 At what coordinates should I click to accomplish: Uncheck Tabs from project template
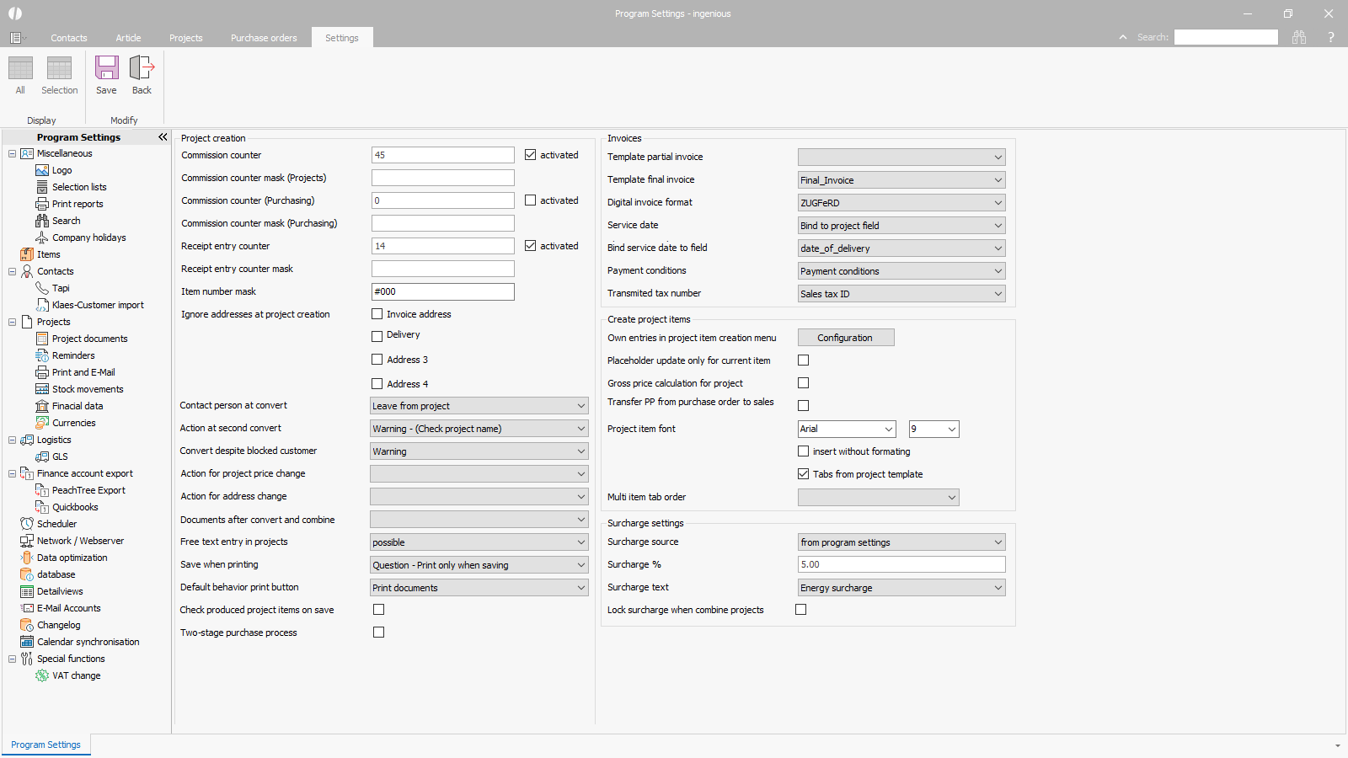804,474
